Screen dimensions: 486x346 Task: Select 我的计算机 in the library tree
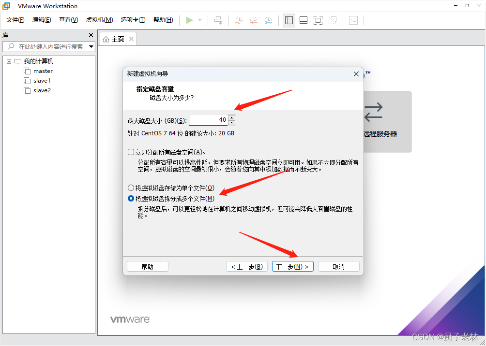pos(39,61)
